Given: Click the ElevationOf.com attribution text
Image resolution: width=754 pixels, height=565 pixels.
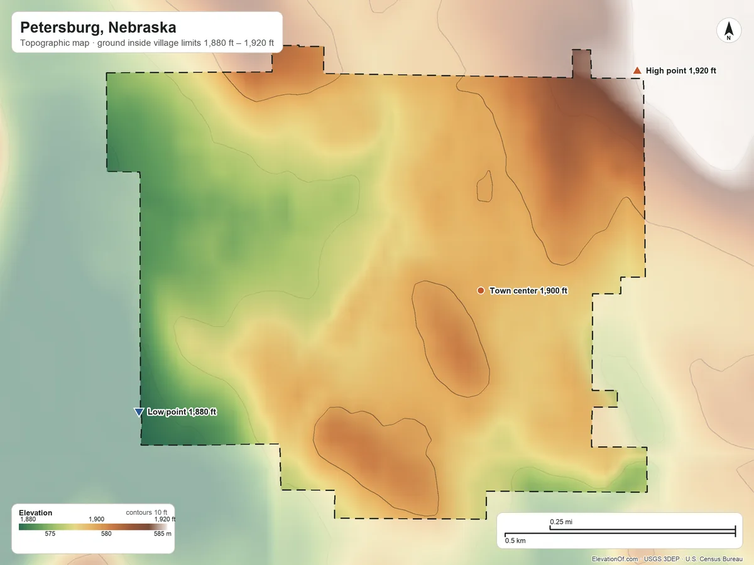Looking at the screenshot, I should click(615, 559).
